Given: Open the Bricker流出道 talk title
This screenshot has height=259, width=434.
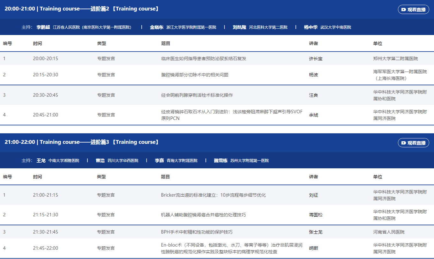Looking at the screenshot, I should point(213,195).
